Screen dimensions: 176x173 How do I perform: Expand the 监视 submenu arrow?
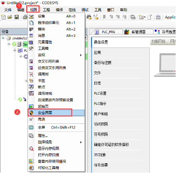(81, 55)
